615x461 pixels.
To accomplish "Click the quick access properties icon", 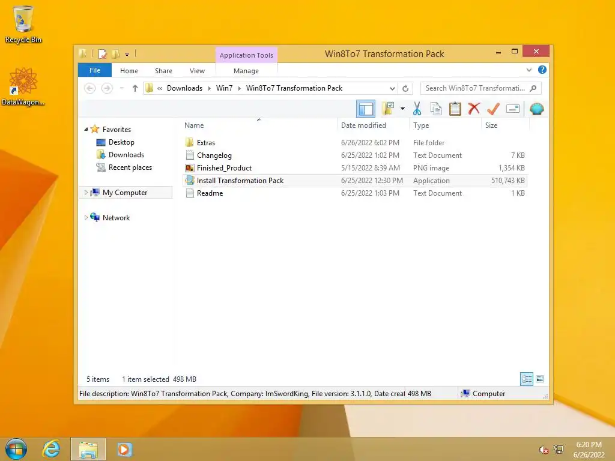I will coord(102,53).
